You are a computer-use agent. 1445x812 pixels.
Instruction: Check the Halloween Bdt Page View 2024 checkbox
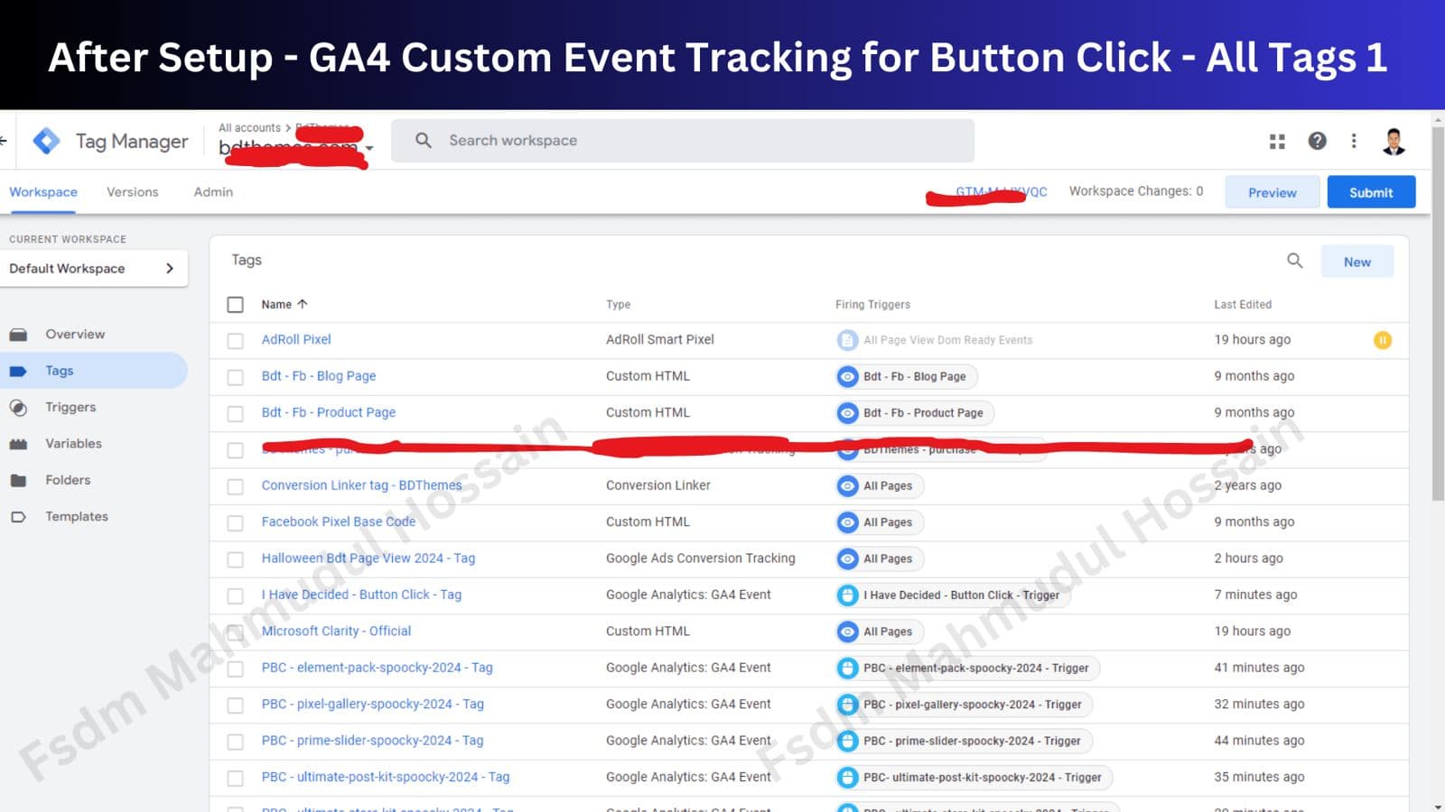[236, 559]
